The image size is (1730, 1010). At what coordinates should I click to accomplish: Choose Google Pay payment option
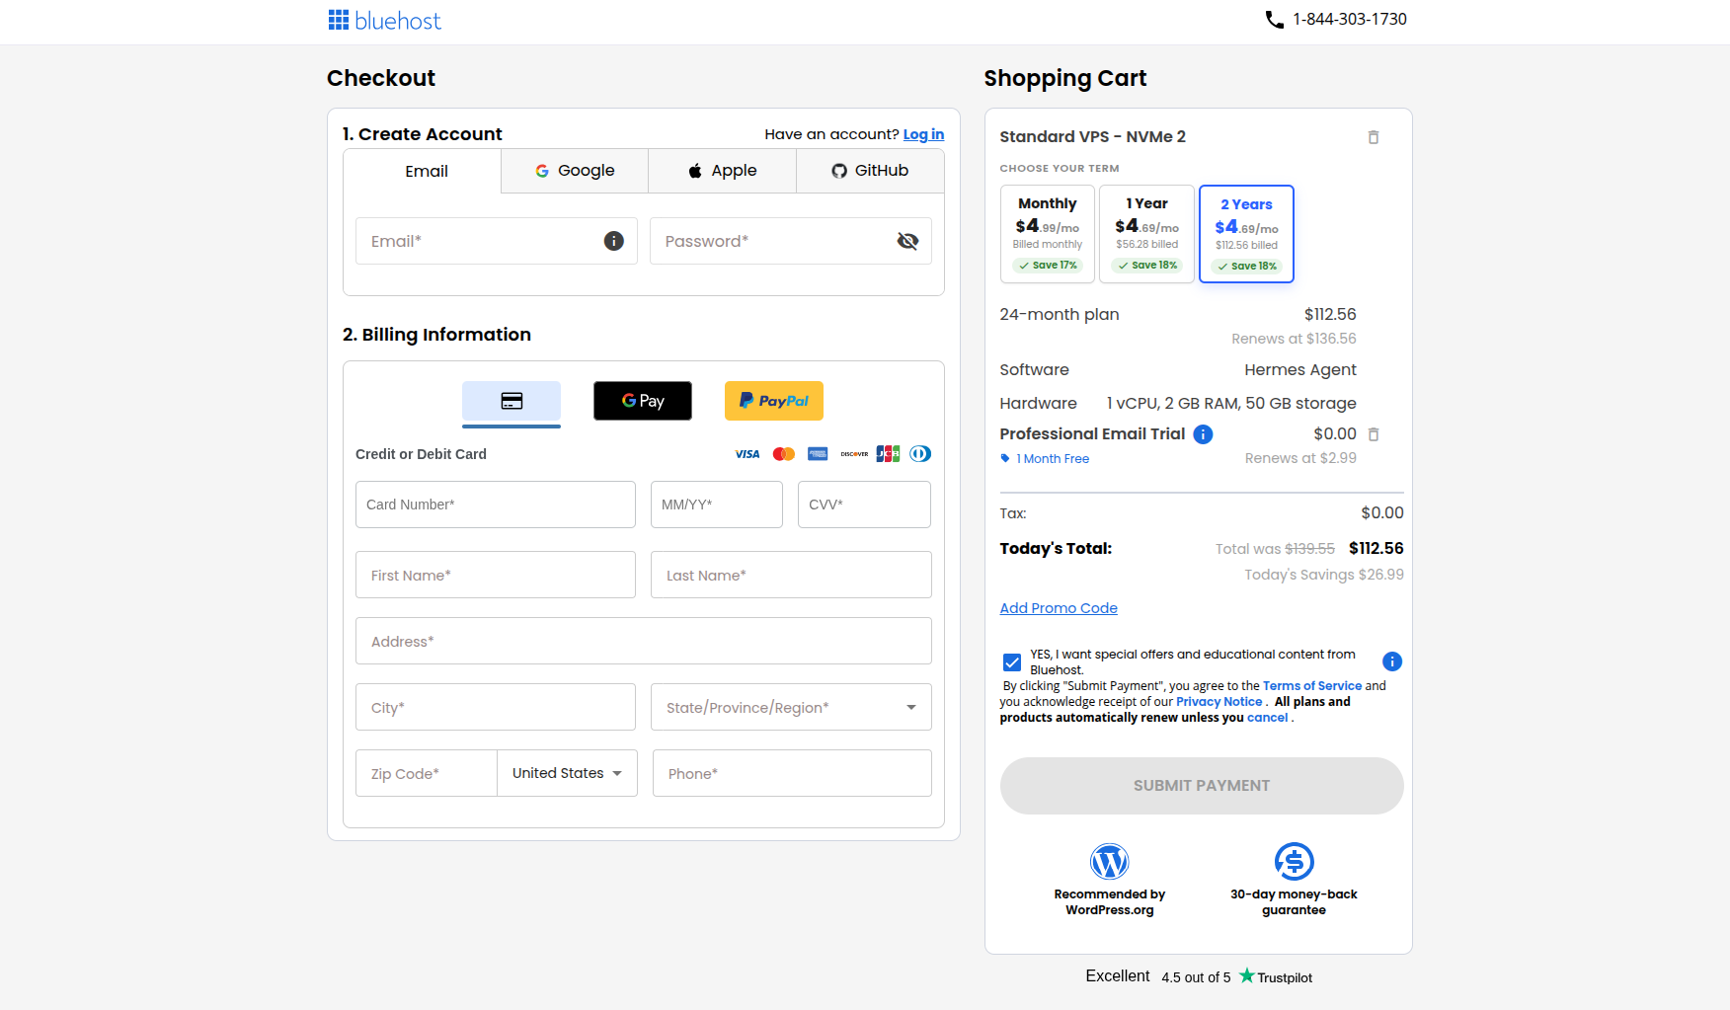[643, 401]
